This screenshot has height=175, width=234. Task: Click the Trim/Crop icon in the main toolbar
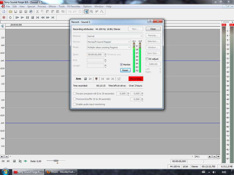[x=63, y=12]
